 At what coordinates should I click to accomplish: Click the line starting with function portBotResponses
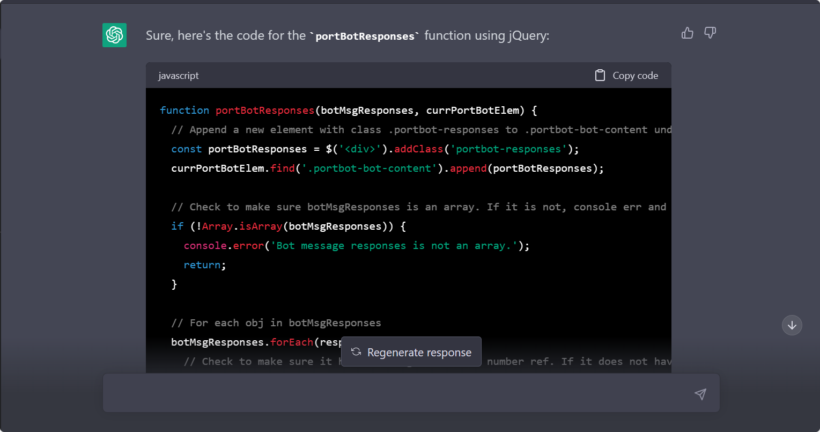tap(349, 110)
